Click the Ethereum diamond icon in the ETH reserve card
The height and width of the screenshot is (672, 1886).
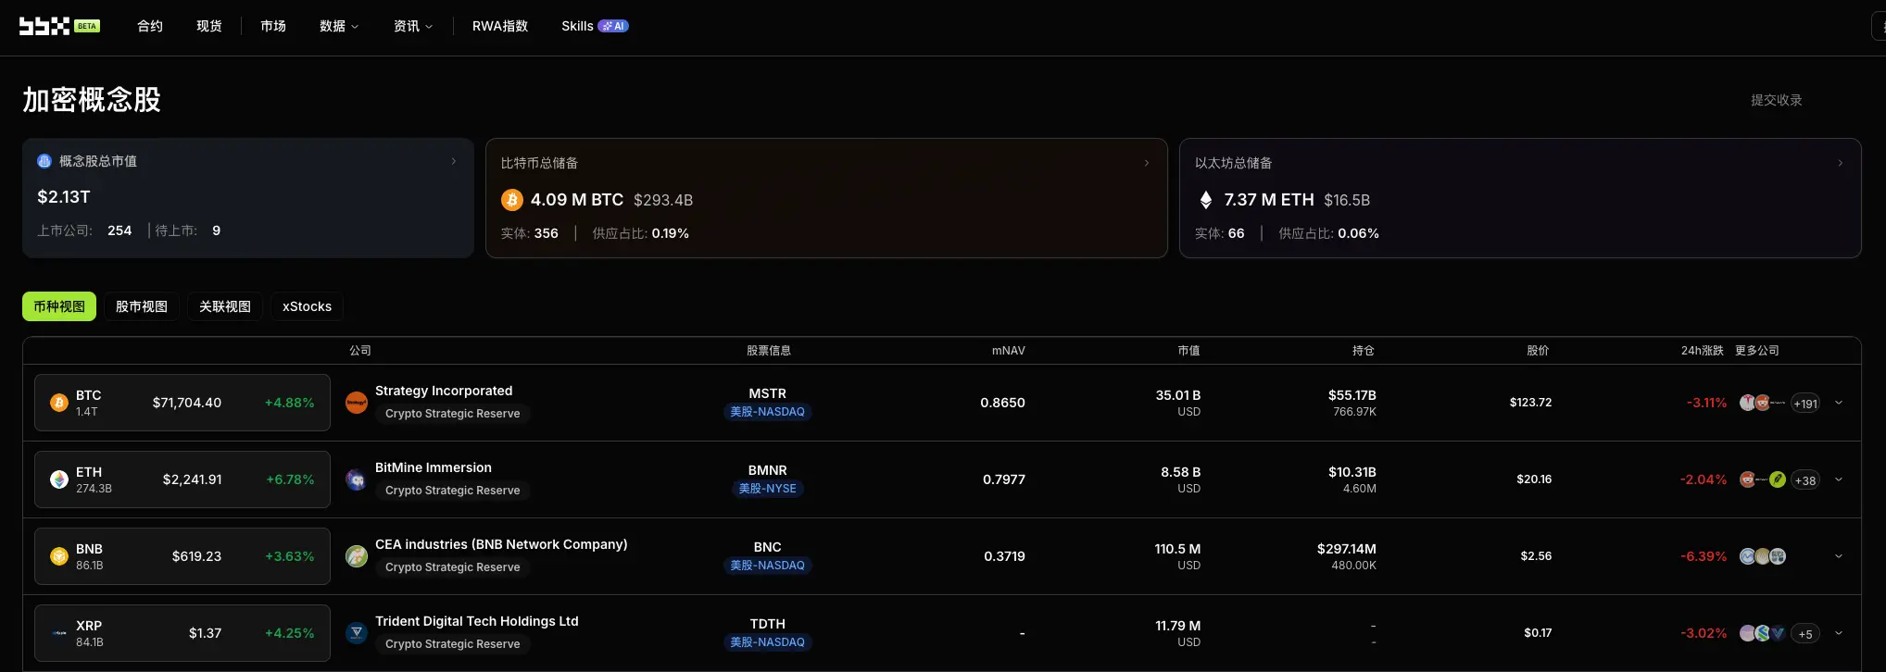pyautogui.click(x=1206, y=200)
